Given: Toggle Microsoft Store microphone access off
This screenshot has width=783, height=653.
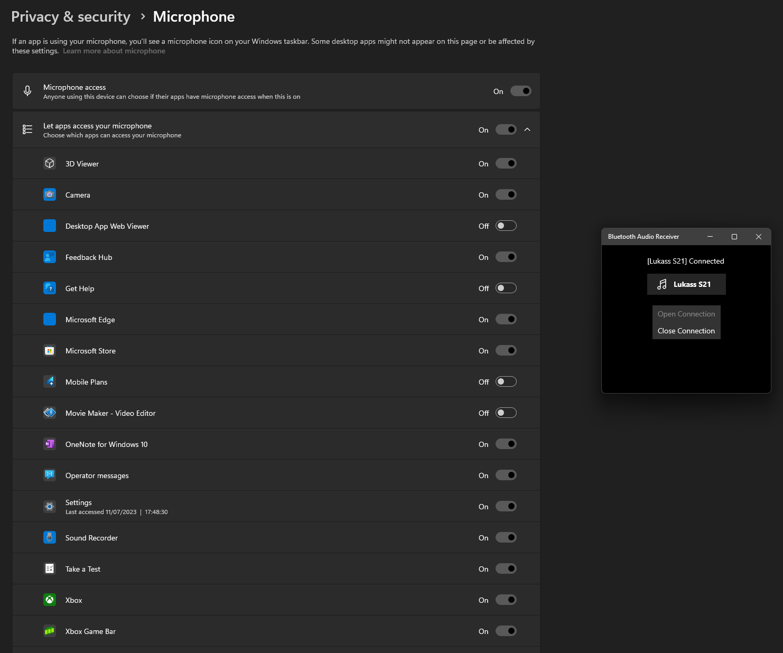Looking at the screenshot, I should [506, 350].
